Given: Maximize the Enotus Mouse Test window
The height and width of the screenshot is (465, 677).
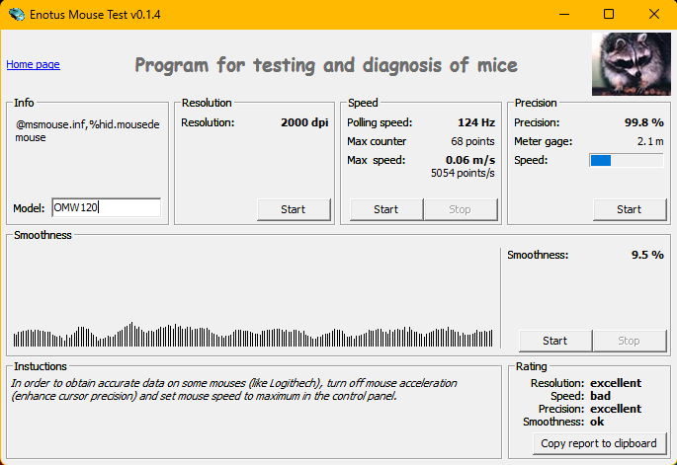Looking at the screenshot, I should pos(609,14).
